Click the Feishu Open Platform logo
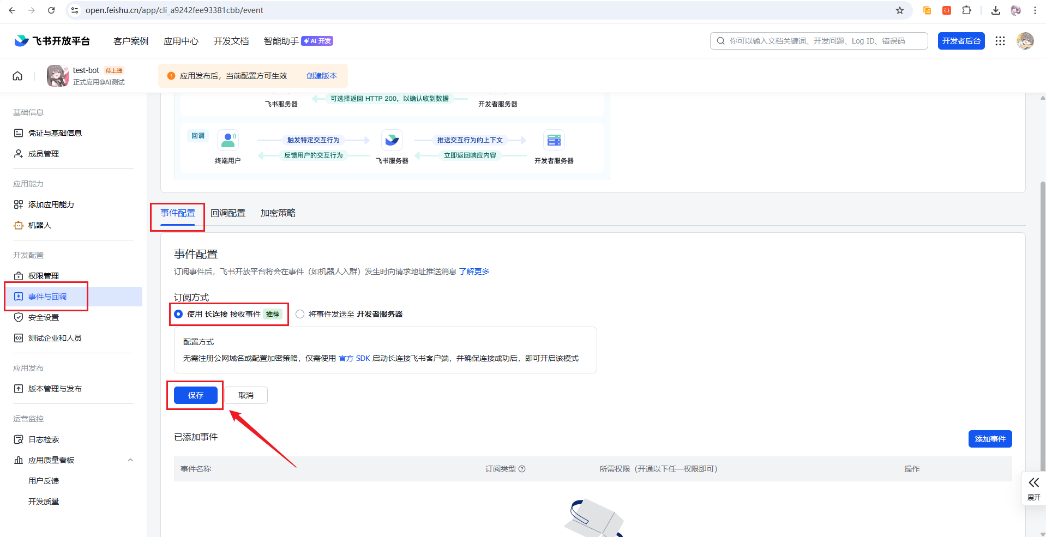Viewport: 1046px width, 537px height. [x=52, y=41]
